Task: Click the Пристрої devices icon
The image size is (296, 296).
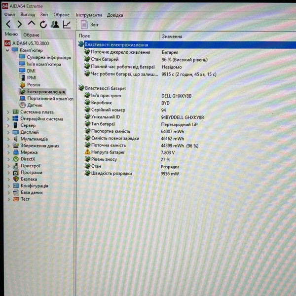Action: (16, 166)
